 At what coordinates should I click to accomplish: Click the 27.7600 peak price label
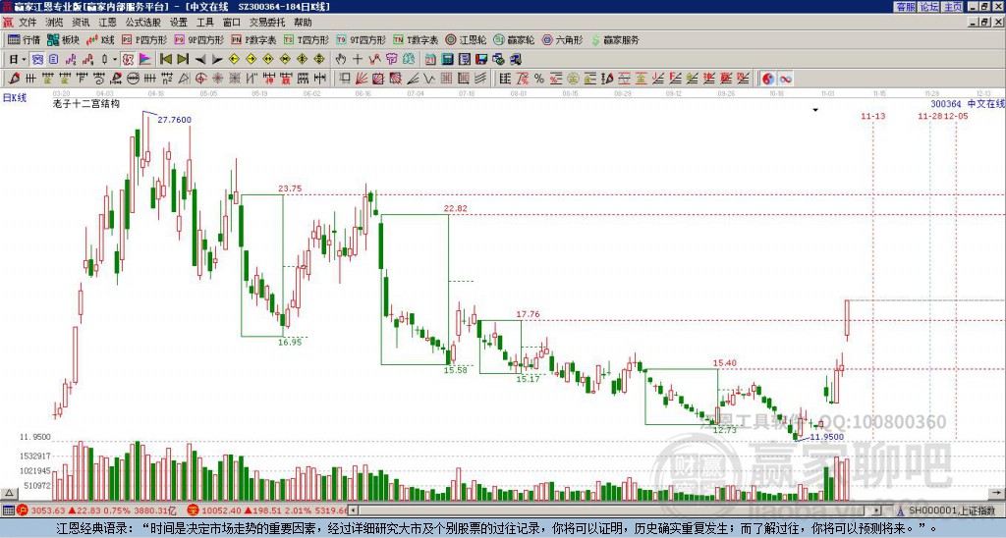coord(175,119)
